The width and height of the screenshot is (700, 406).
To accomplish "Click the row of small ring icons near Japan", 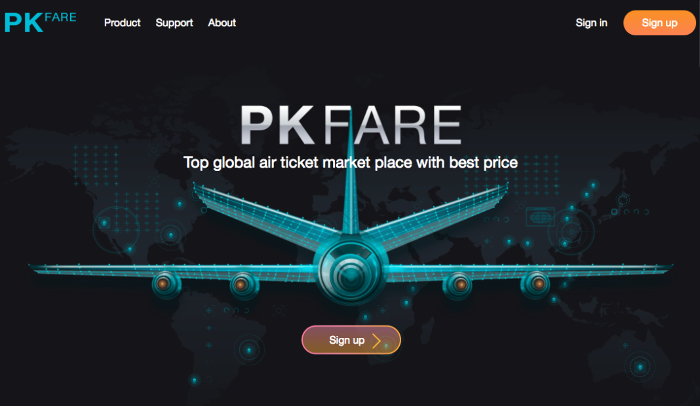I will [630, 212].
